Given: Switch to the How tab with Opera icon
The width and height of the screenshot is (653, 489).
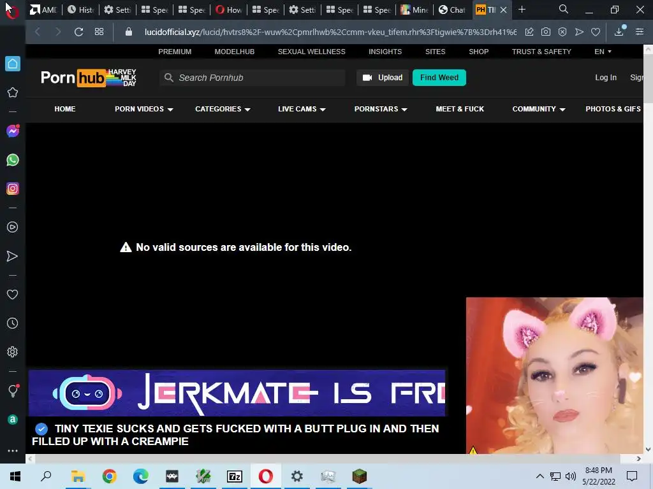Looking at the screenshot, I should click(229, 10).
